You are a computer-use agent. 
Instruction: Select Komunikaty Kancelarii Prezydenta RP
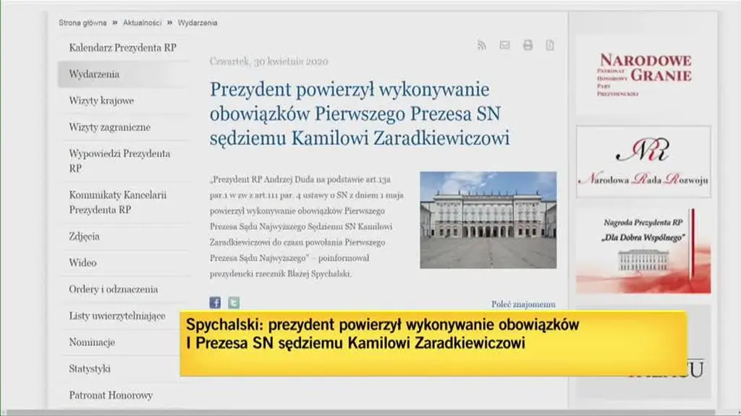coord(118,203)
